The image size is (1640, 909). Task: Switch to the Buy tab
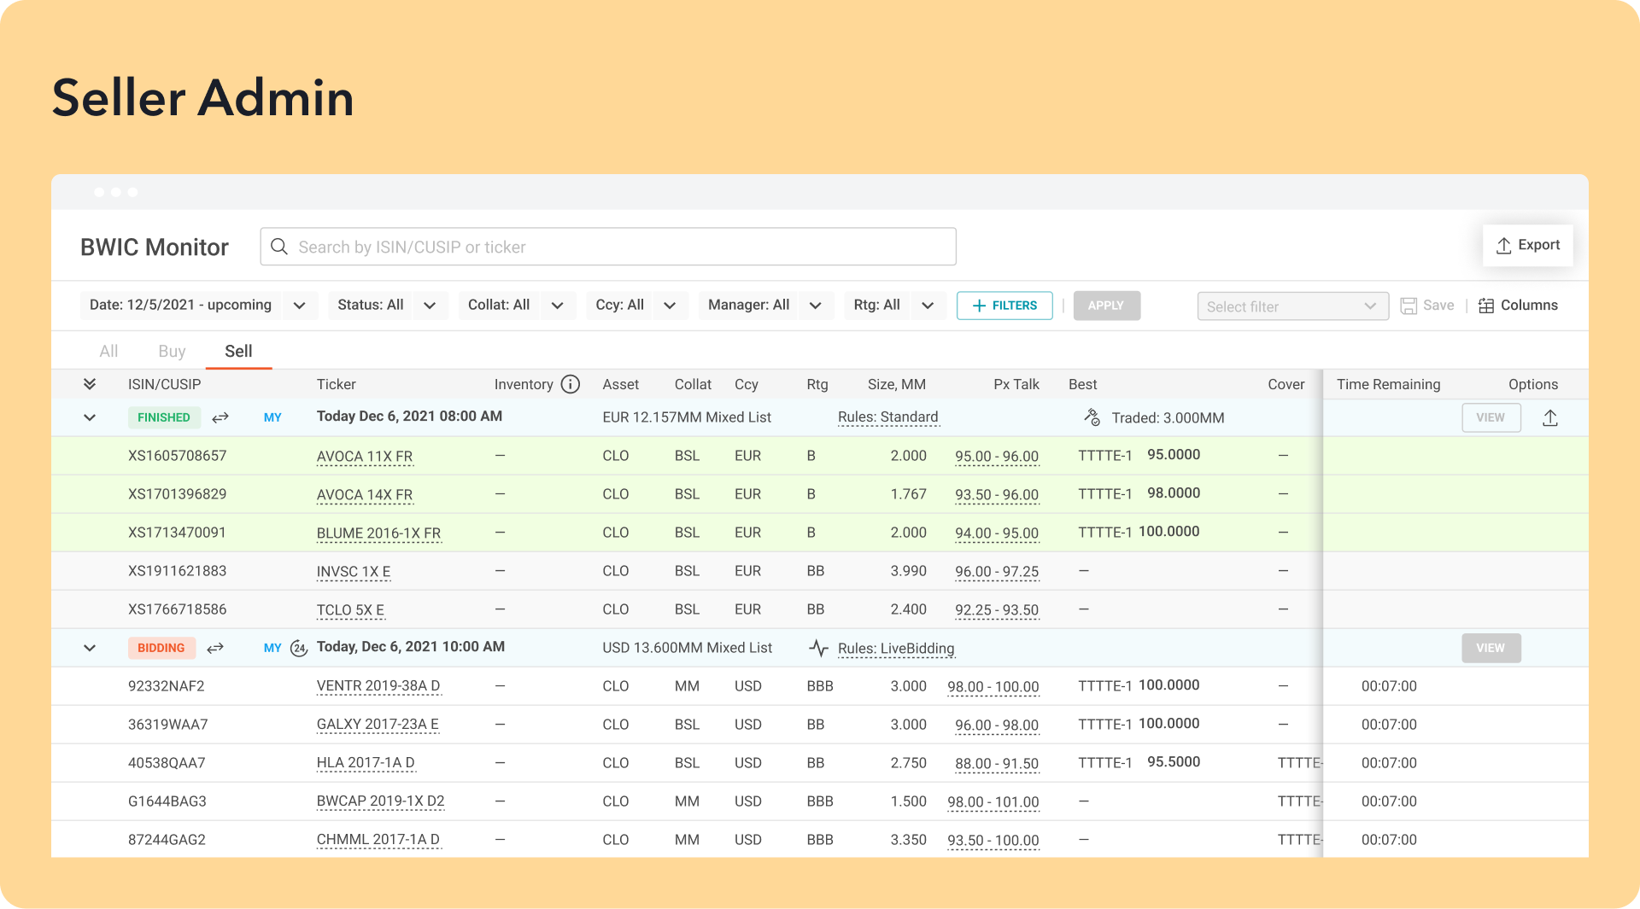[x=172, y=352]
